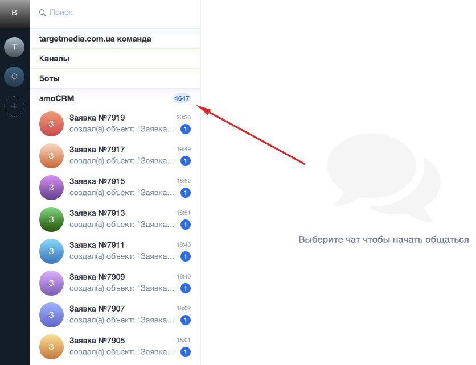Viewport: 476px width, 365px height.
Task: Click unread badge on Заявка №7915
Action: point(186,193)
